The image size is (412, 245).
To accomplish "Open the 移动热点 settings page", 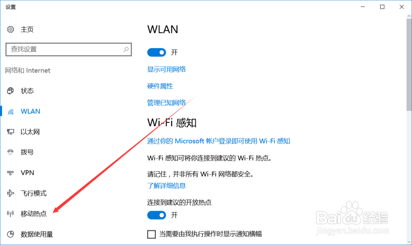I will pos(34,214).
